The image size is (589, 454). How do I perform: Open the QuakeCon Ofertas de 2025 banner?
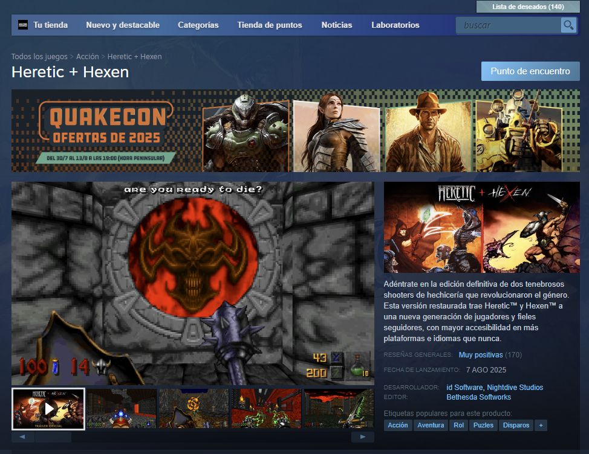tap(296, 131)
